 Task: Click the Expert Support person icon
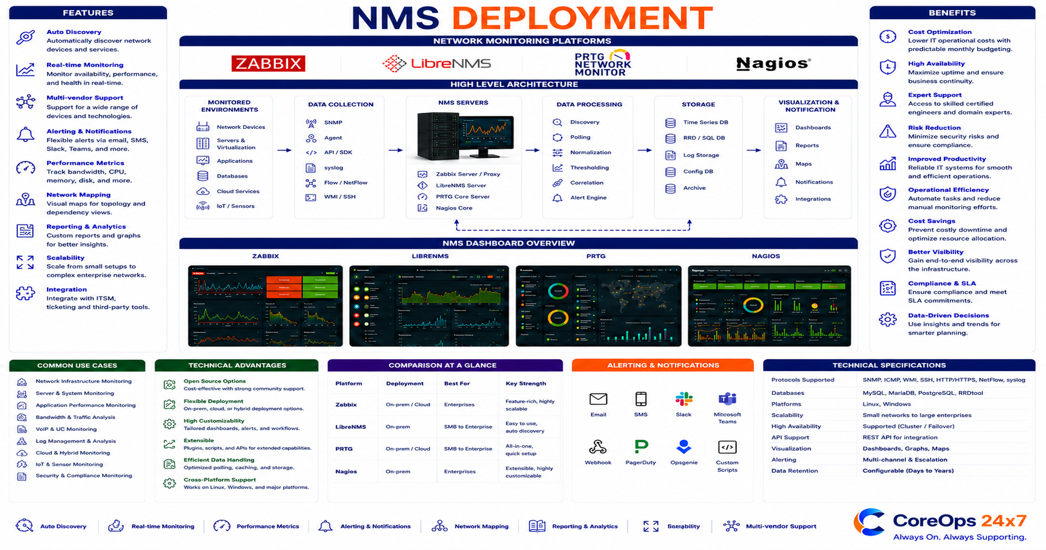coord(888,99)
